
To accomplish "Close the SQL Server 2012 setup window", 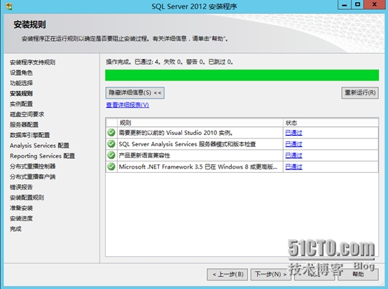I will (x=375, y=5).
